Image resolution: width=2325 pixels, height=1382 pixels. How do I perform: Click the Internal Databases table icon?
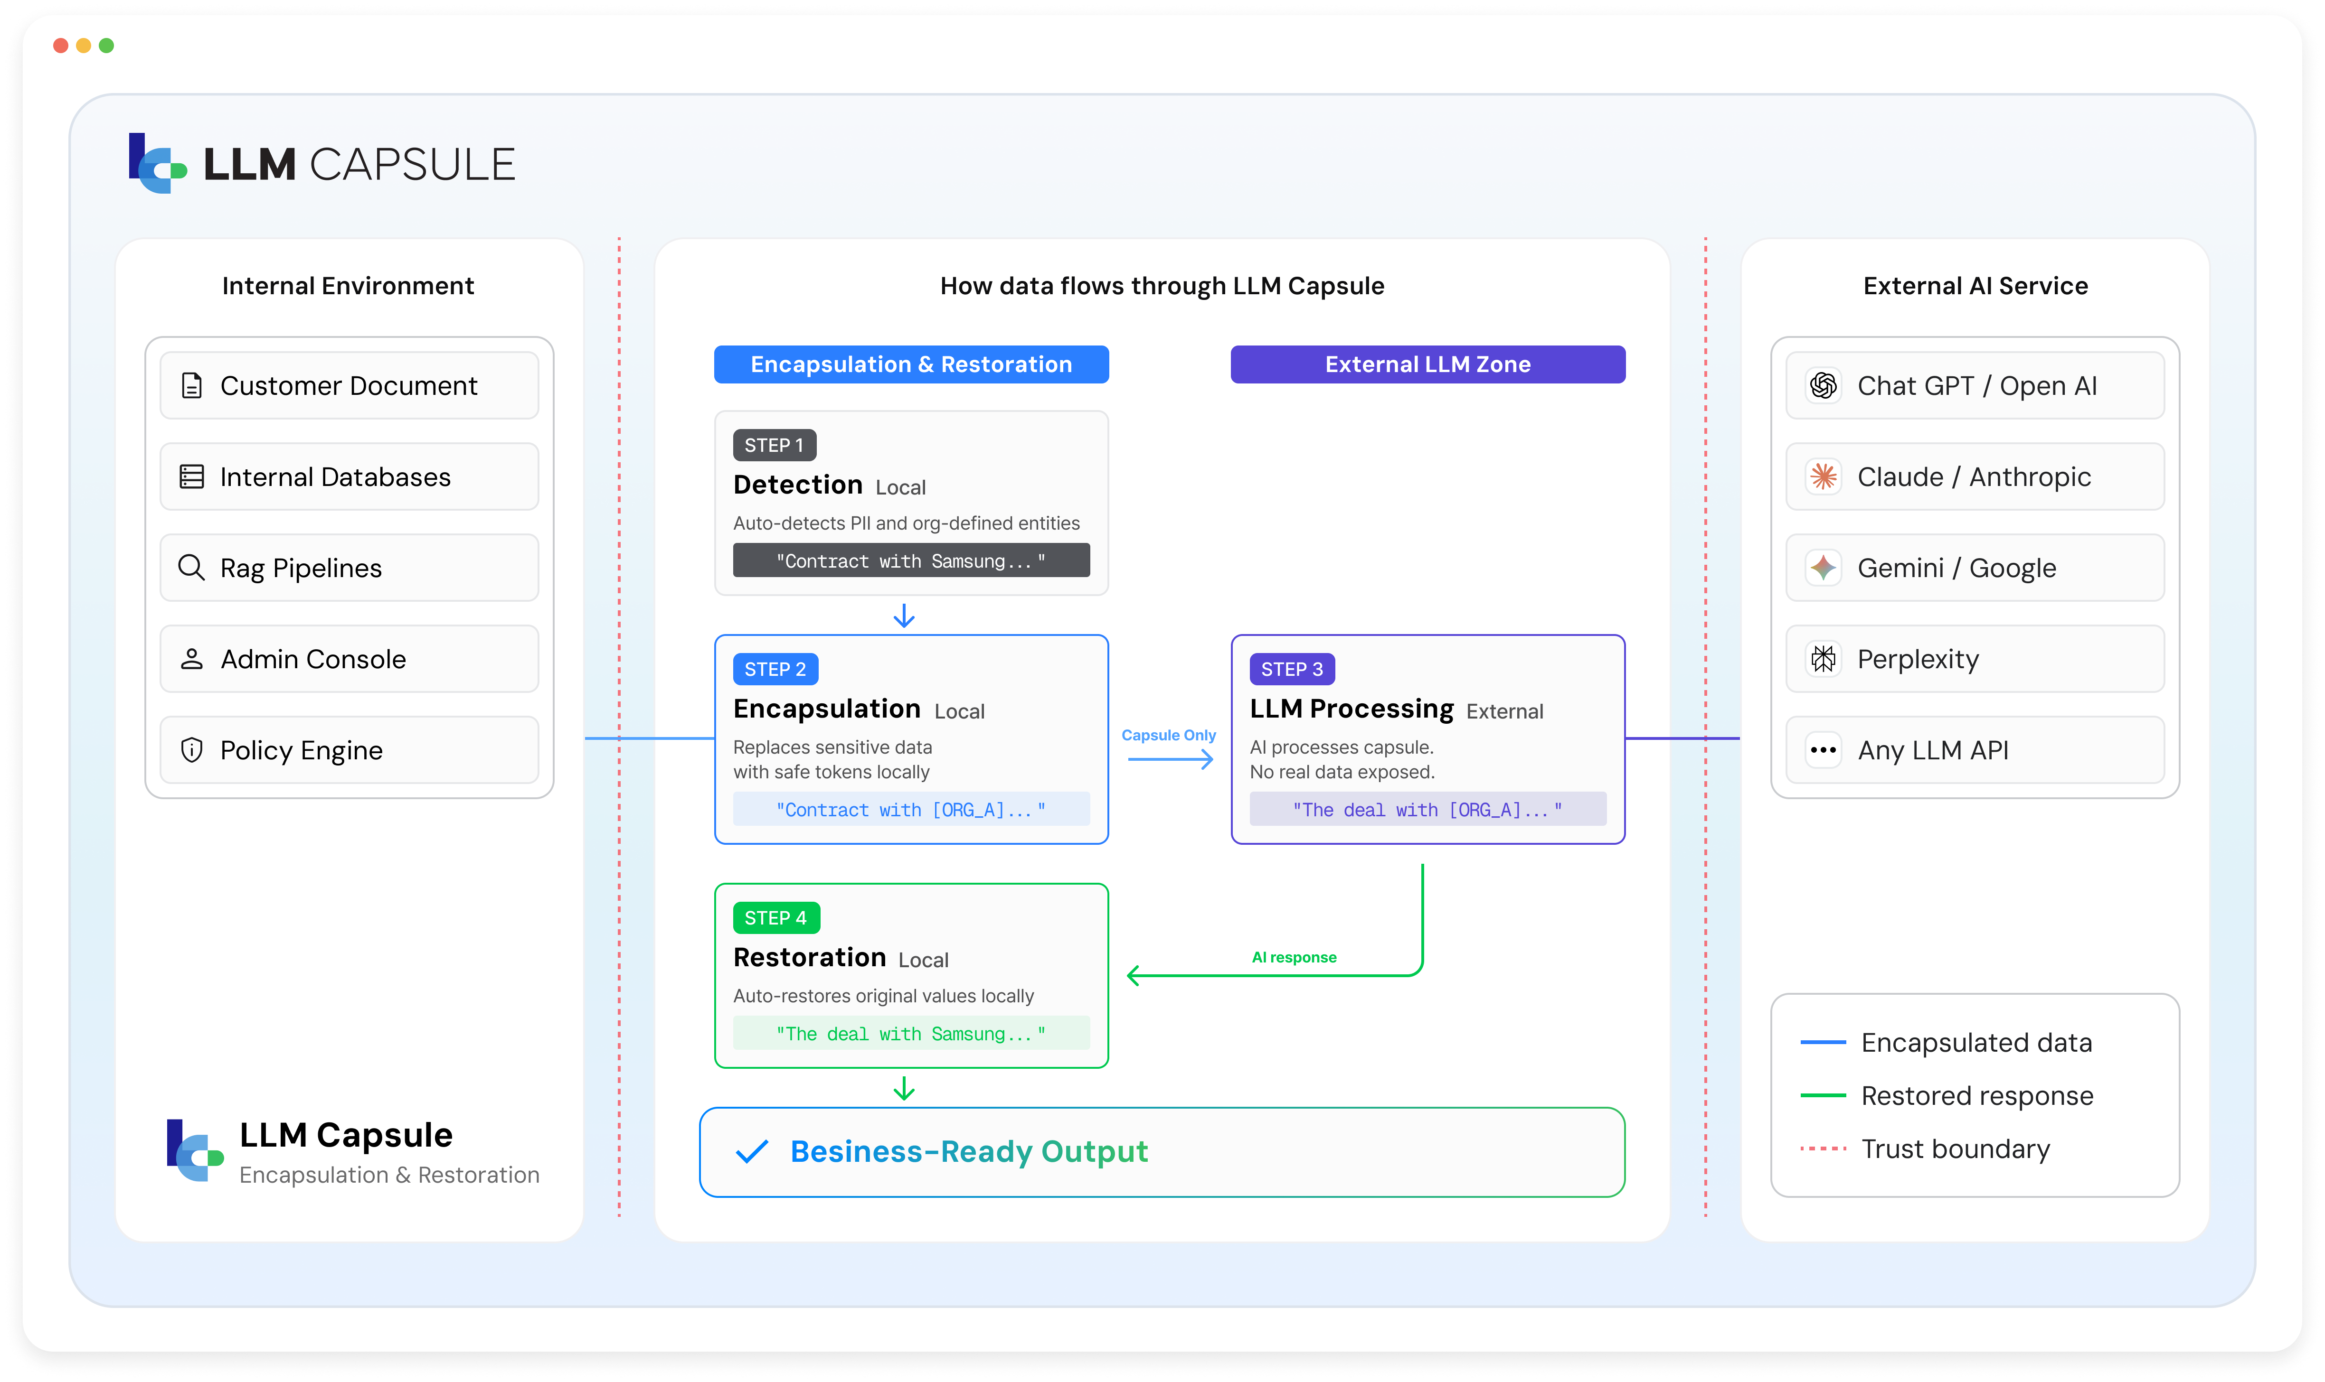[192, 477]
